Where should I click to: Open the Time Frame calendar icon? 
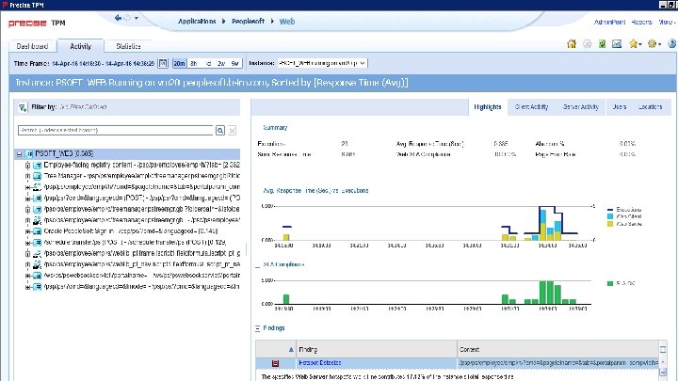point(163,63)
